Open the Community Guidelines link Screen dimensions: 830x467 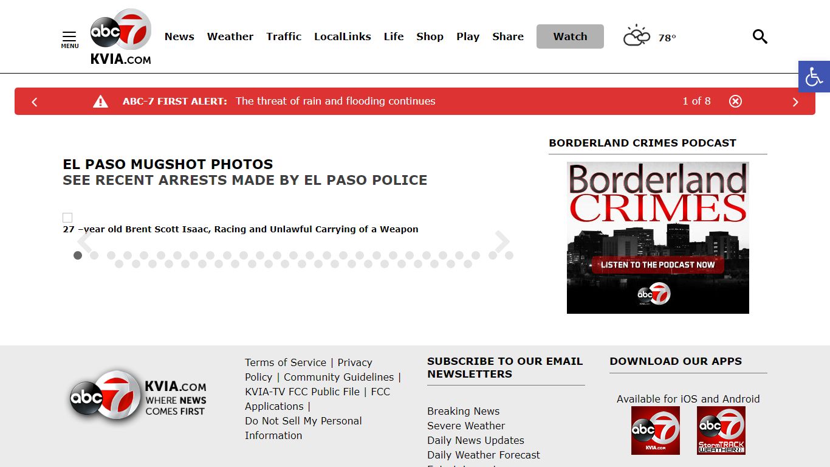point(339,377)
